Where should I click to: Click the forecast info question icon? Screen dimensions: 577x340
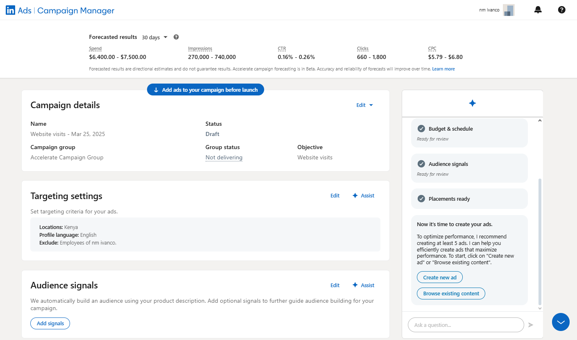coord(176,37)
